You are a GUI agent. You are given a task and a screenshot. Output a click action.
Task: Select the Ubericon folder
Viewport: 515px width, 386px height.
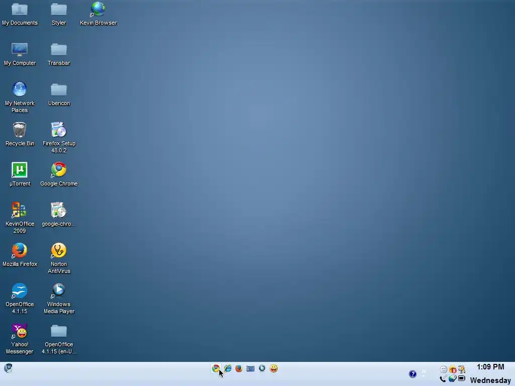(x=59, y=94)
